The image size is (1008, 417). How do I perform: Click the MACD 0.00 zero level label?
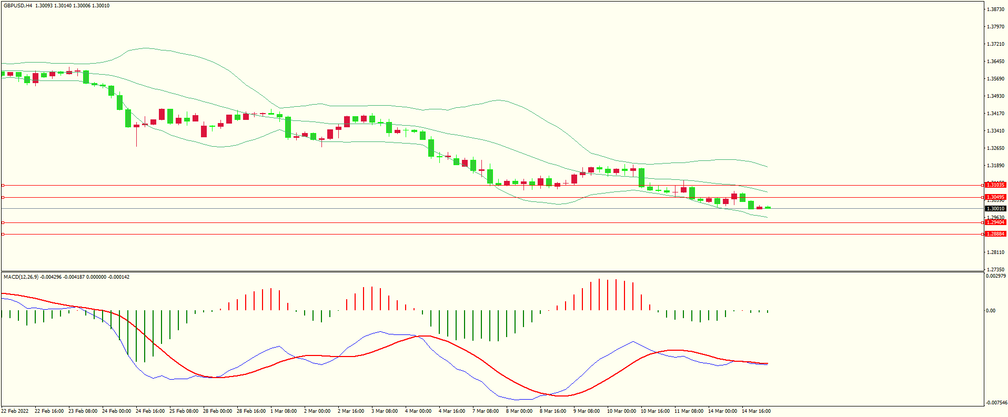click(991, 311)
